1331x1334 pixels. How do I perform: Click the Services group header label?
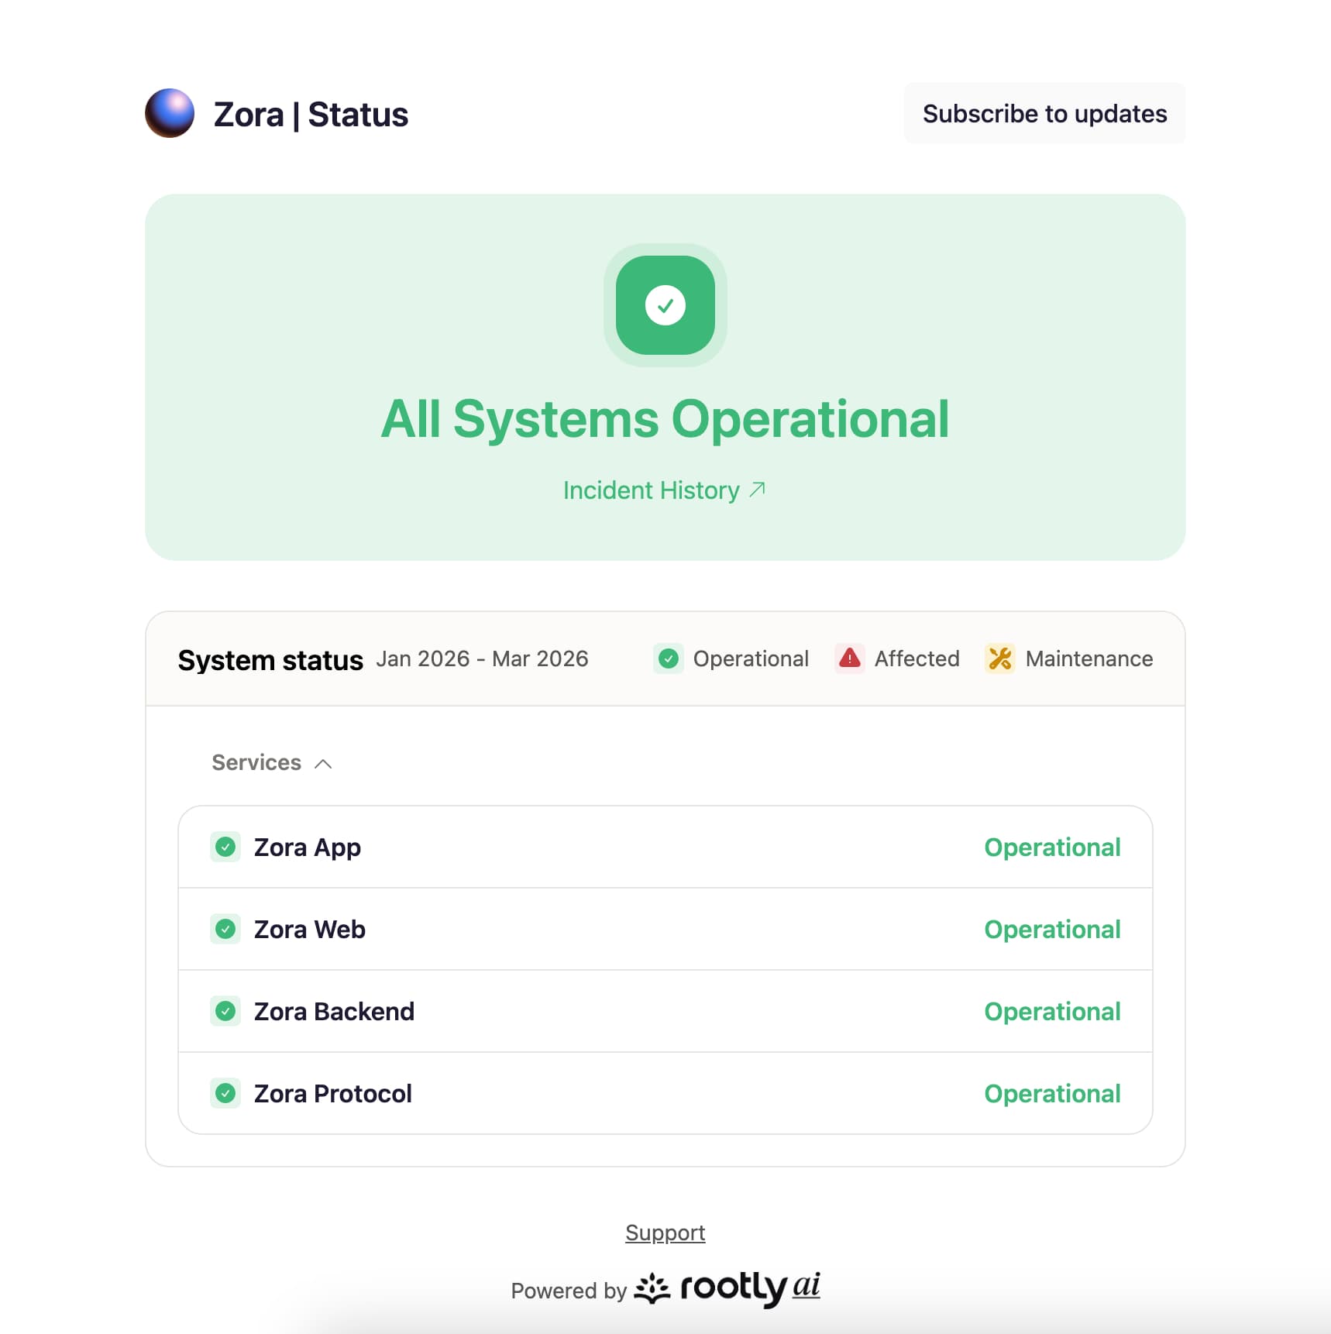click(x=256, y=762)
